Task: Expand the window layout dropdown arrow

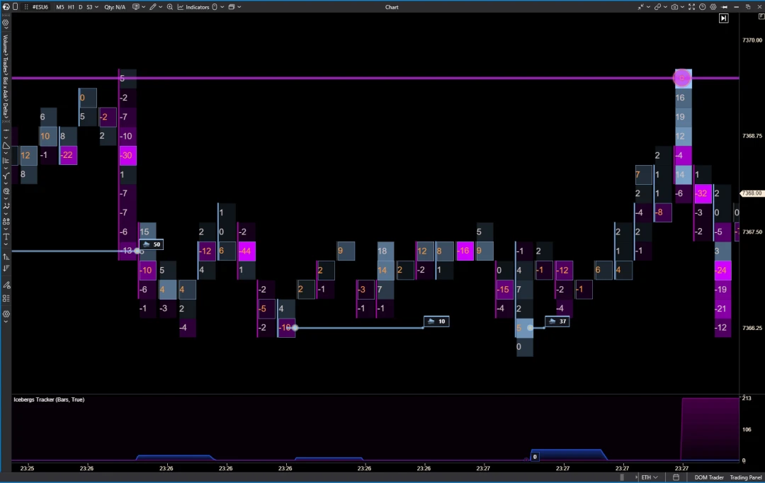Action: pos(239,7)
